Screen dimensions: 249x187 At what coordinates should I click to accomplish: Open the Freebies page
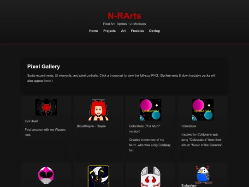(x=137, y=31)
